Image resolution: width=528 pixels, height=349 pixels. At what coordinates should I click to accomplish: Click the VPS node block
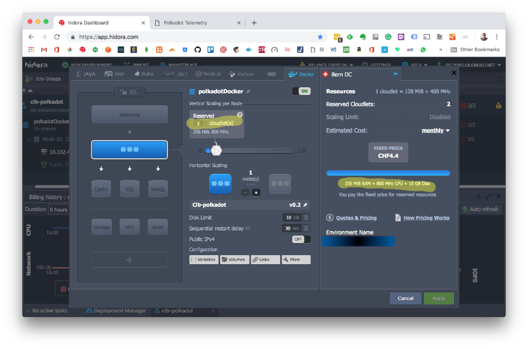pos(129,226)
